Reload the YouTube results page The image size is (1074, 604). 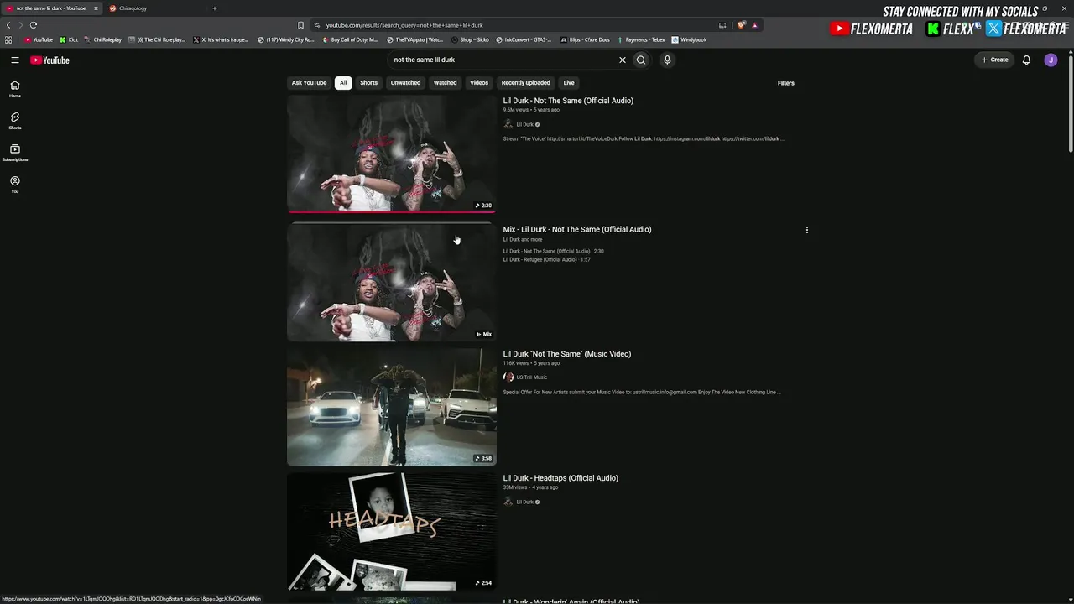[34, 25]
